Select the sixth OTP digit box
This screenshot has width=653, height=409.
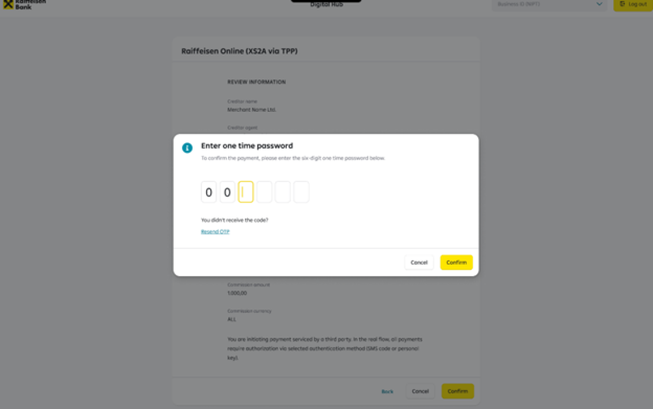click(x=301, y=192)
